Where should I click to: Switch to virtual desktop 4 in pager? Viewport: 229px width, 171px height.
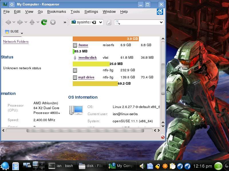pos(42,168)
